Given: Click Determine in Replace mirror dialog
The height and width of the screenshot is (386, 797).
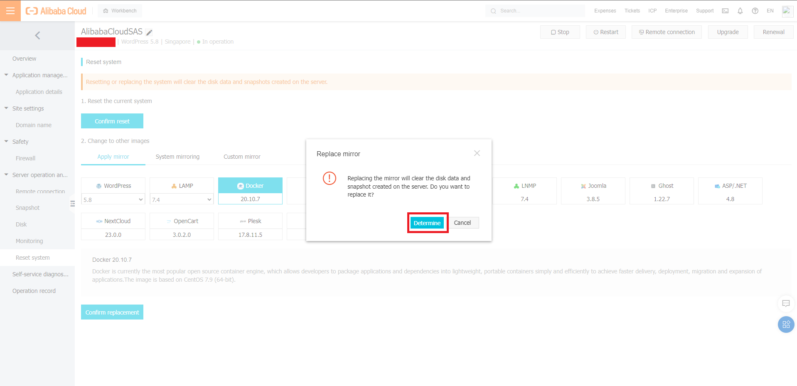Looking at the screenshot, I should pyautogui.click(x=427, y=223).
